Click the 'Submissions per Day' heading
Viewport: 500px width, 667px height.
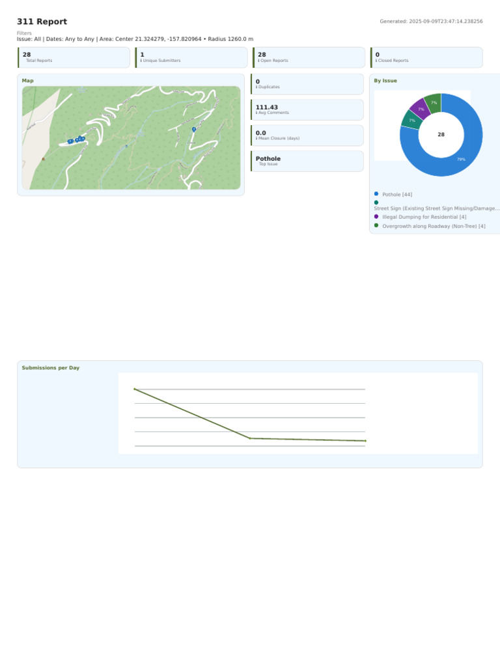(x=51, y=367)
